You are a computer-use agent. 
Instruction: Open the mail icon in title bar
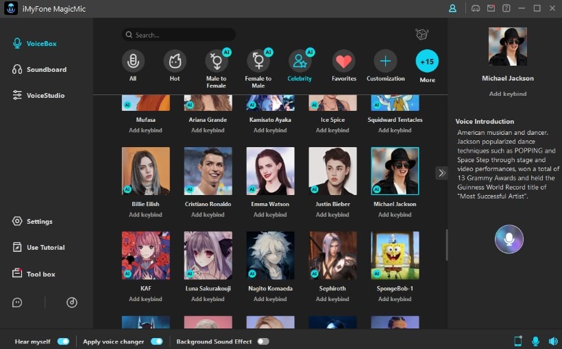point(491,8)
